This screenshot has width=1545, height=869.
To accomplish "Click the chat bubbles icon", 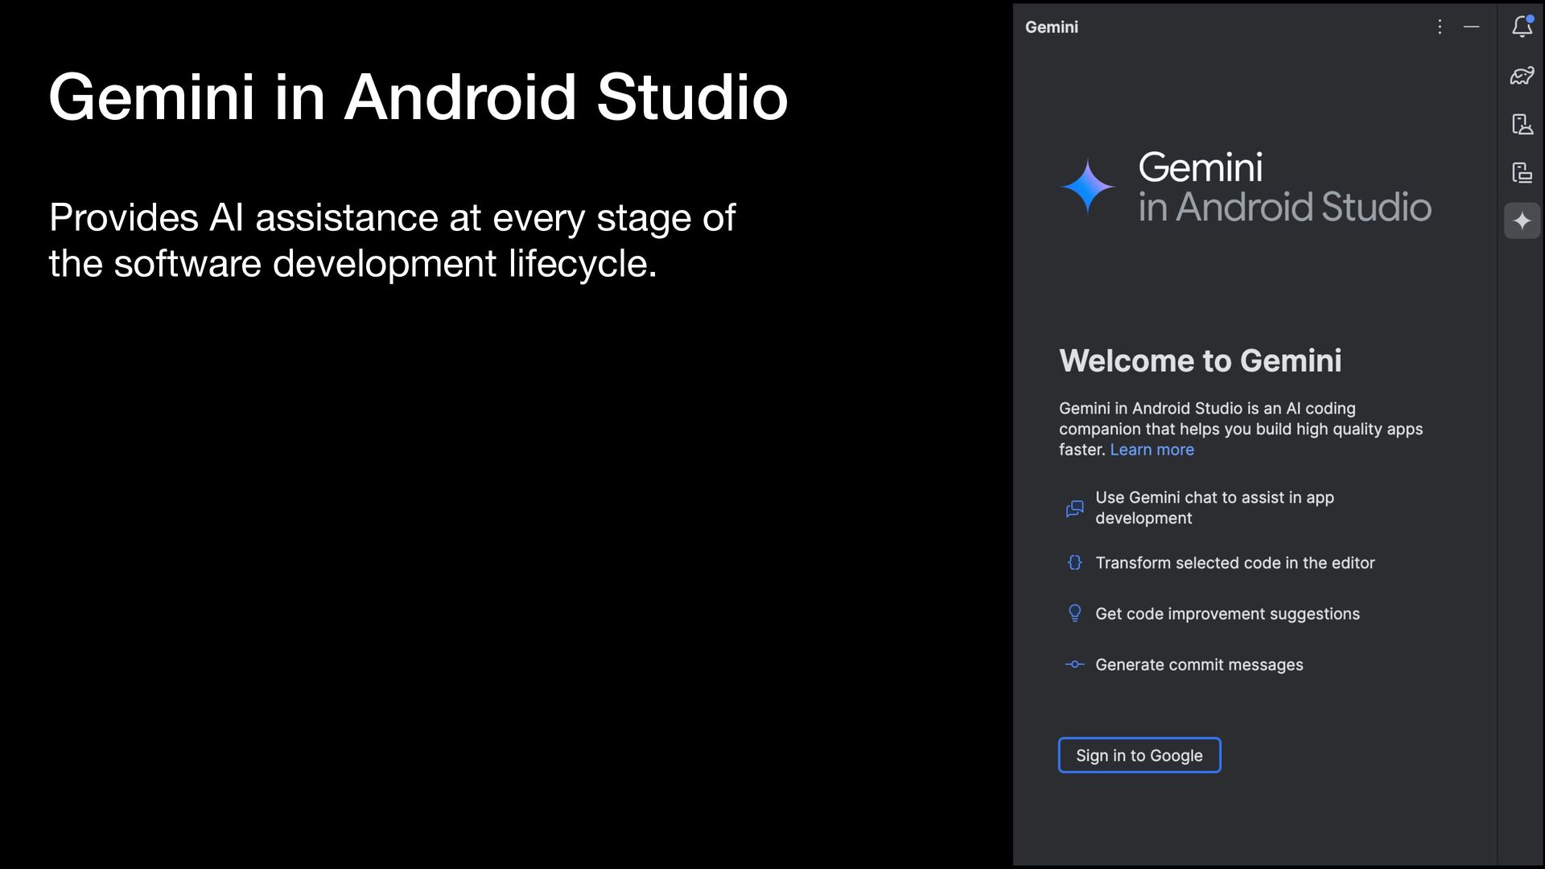I will pyautogui.click(x=1074, y=509).
